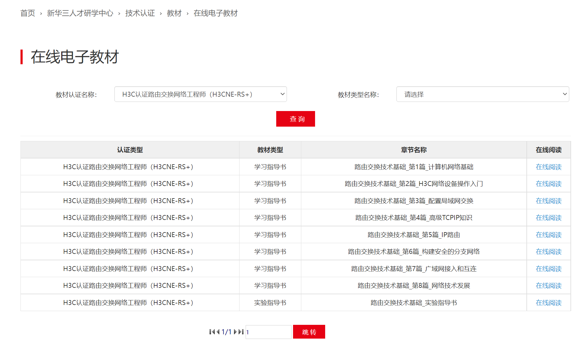Focus the page number input field
This screenshot has height=349, width=587.
tap(268, 332)
